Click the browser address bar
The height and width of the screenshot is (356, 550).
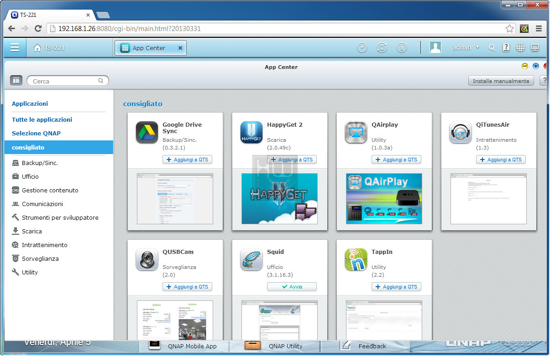(281, 29)
